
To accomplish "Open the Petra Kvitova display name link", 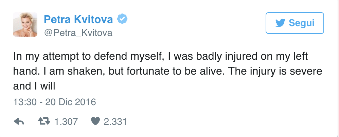I will click(x=78, y=20).
